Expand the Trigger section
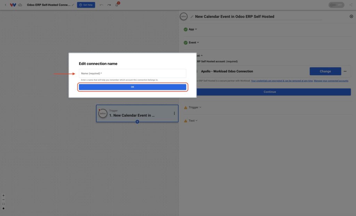This screenshot has height=216, width=356. (195, 107)
